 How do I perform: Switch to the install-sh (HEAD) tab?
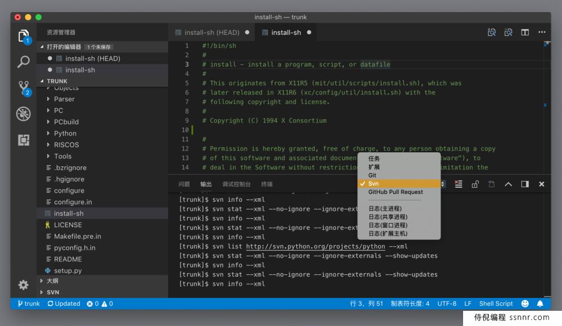click(212, 33)
